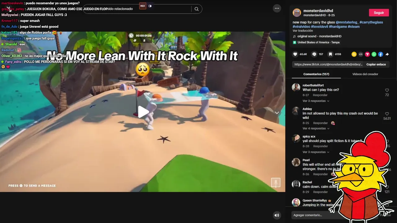The height and width of the screenshot is (223, 397).
Task: Reply to Rachel's comment
Action: (x=320, y=192)
